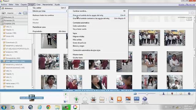Viewport: 196px width, 110px height.
Task: Apply the Sepia effect
Action: [x=98, y=33]
